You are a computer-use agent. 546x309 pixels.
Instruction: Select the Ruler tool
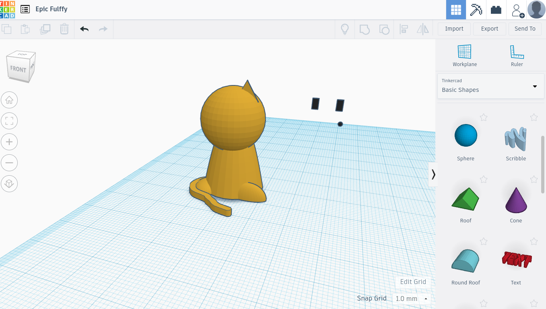click(x=517, y=56)
